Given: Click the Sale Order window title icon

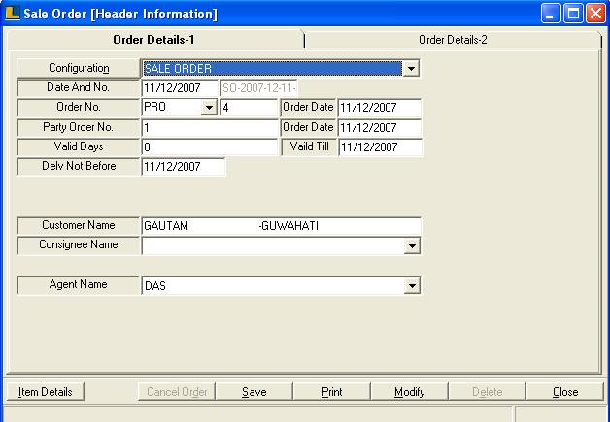Looking at the screenshot, I should [x=12, y=13].
